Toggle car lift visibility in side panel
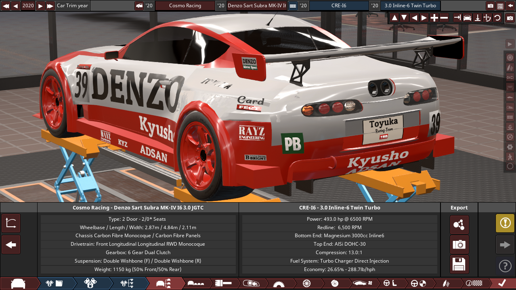This screenshot has height=290, width=516. 510,127
